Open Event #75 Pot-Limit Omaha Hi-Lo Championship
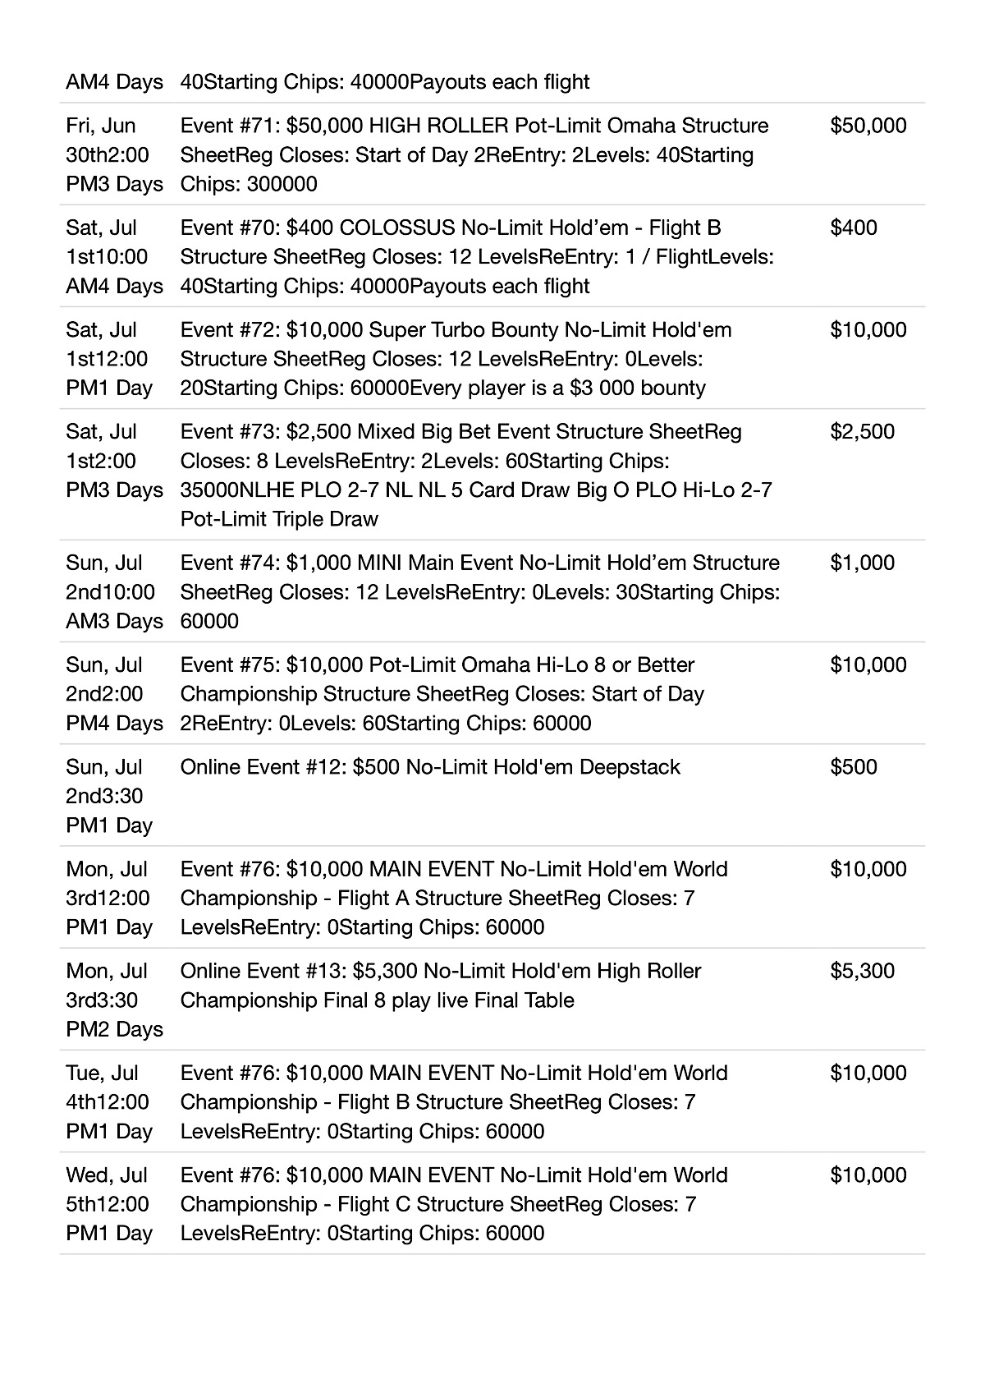 pos(442,693)
